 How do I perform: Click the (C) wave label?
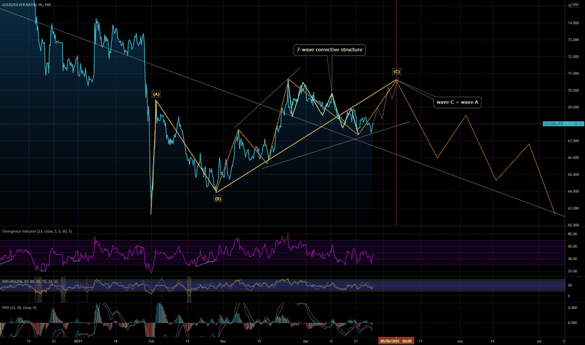click(x=396, y=72)
